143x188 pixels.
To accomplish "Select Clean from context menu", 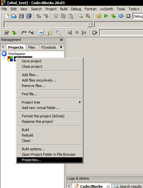I will pyautogui.click(x=50, y=141).
